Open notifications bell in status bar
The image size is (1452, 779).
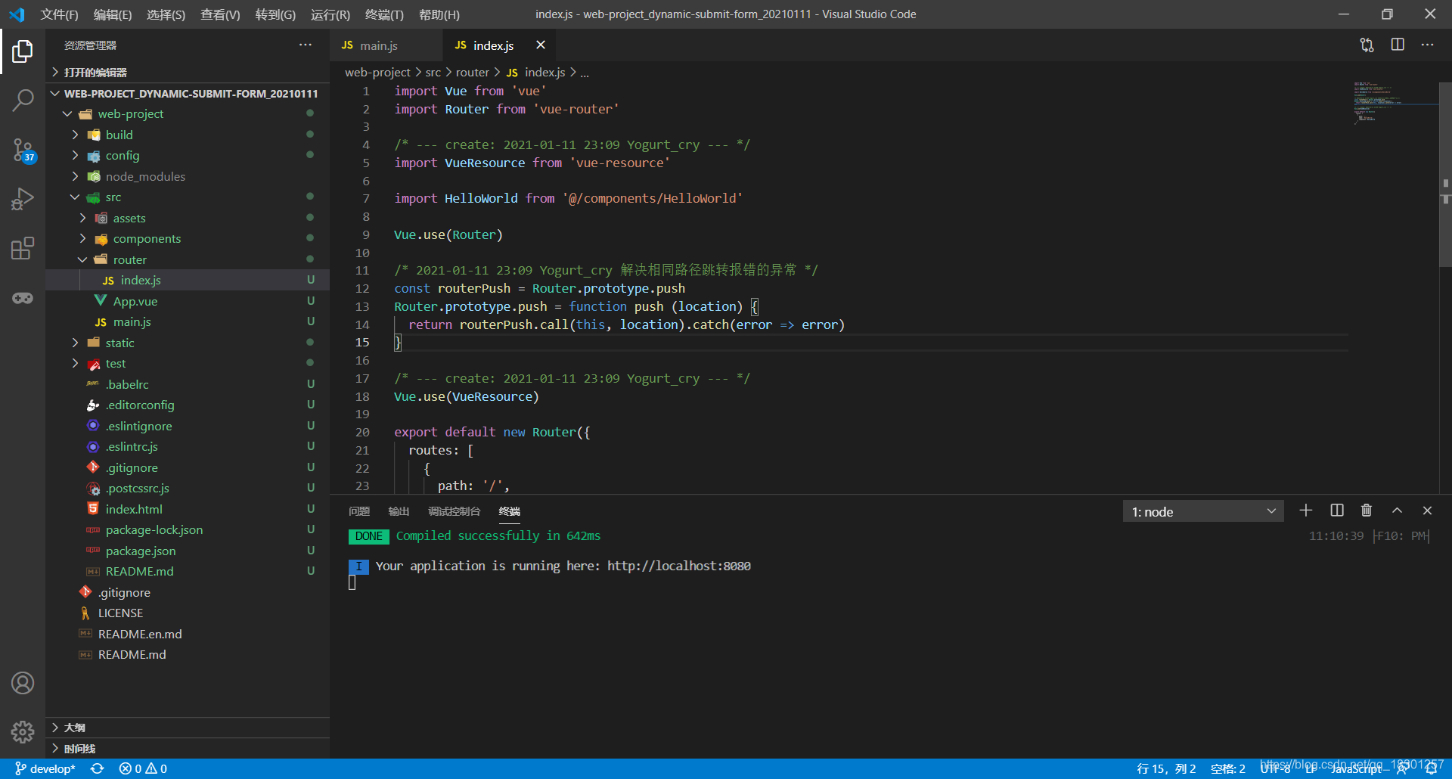[x=1431, y=768]
